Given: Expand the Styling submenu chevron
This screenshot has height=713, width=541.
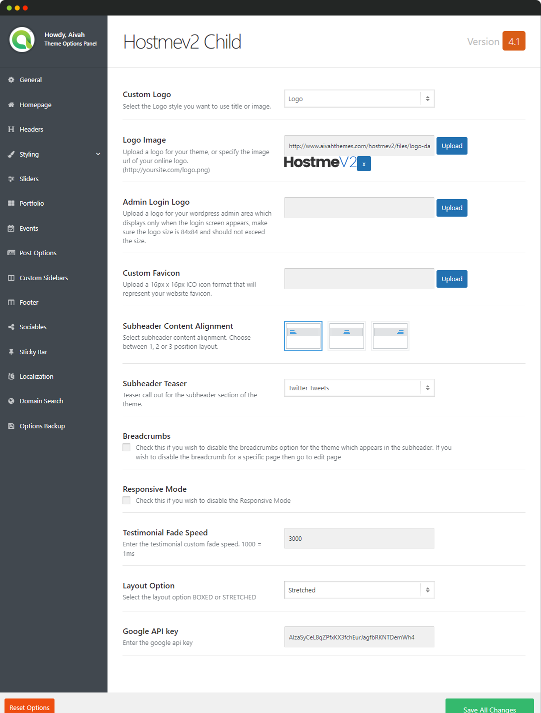Looking at the screenshot, I should click(x=98, y=154).
